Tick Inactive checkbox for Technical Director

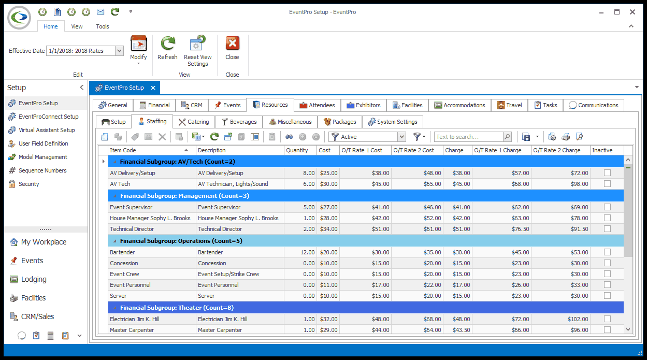(x=607, y=229)
